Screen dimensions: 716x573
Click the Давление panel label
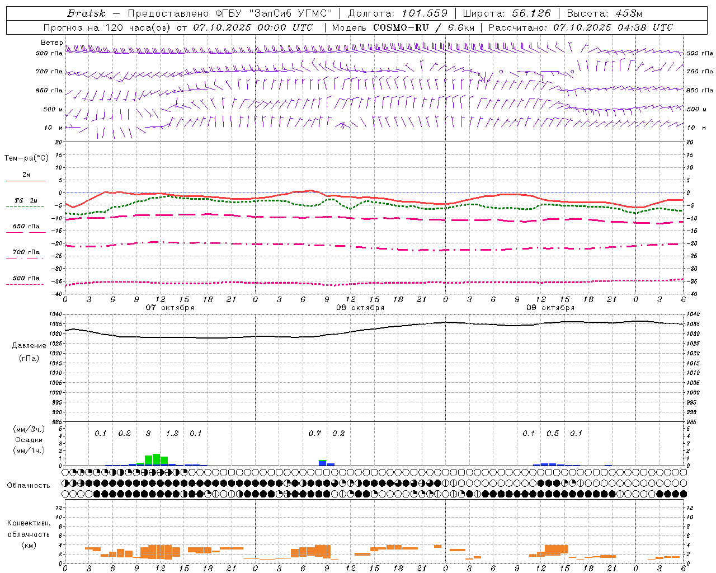pos(29,346)
